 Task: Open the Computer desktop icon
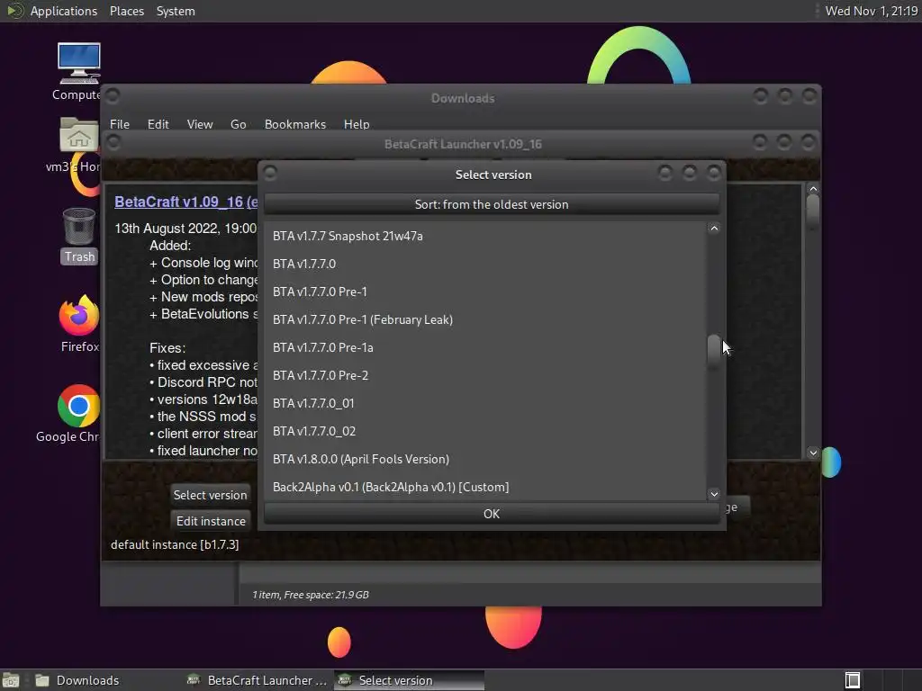click(x=79, y=63)
